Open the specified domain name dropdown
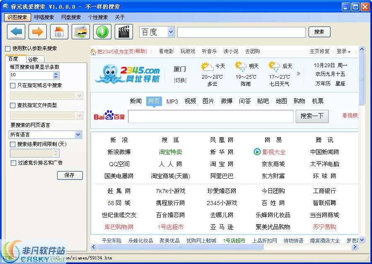The height and width of the screenshot is (264, 372). tap(79, 96)
